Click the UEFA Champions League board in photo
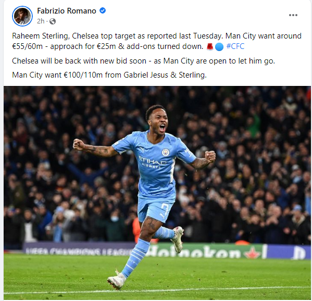This screenshot has width=312, height=301. click(x=79, y=250)
